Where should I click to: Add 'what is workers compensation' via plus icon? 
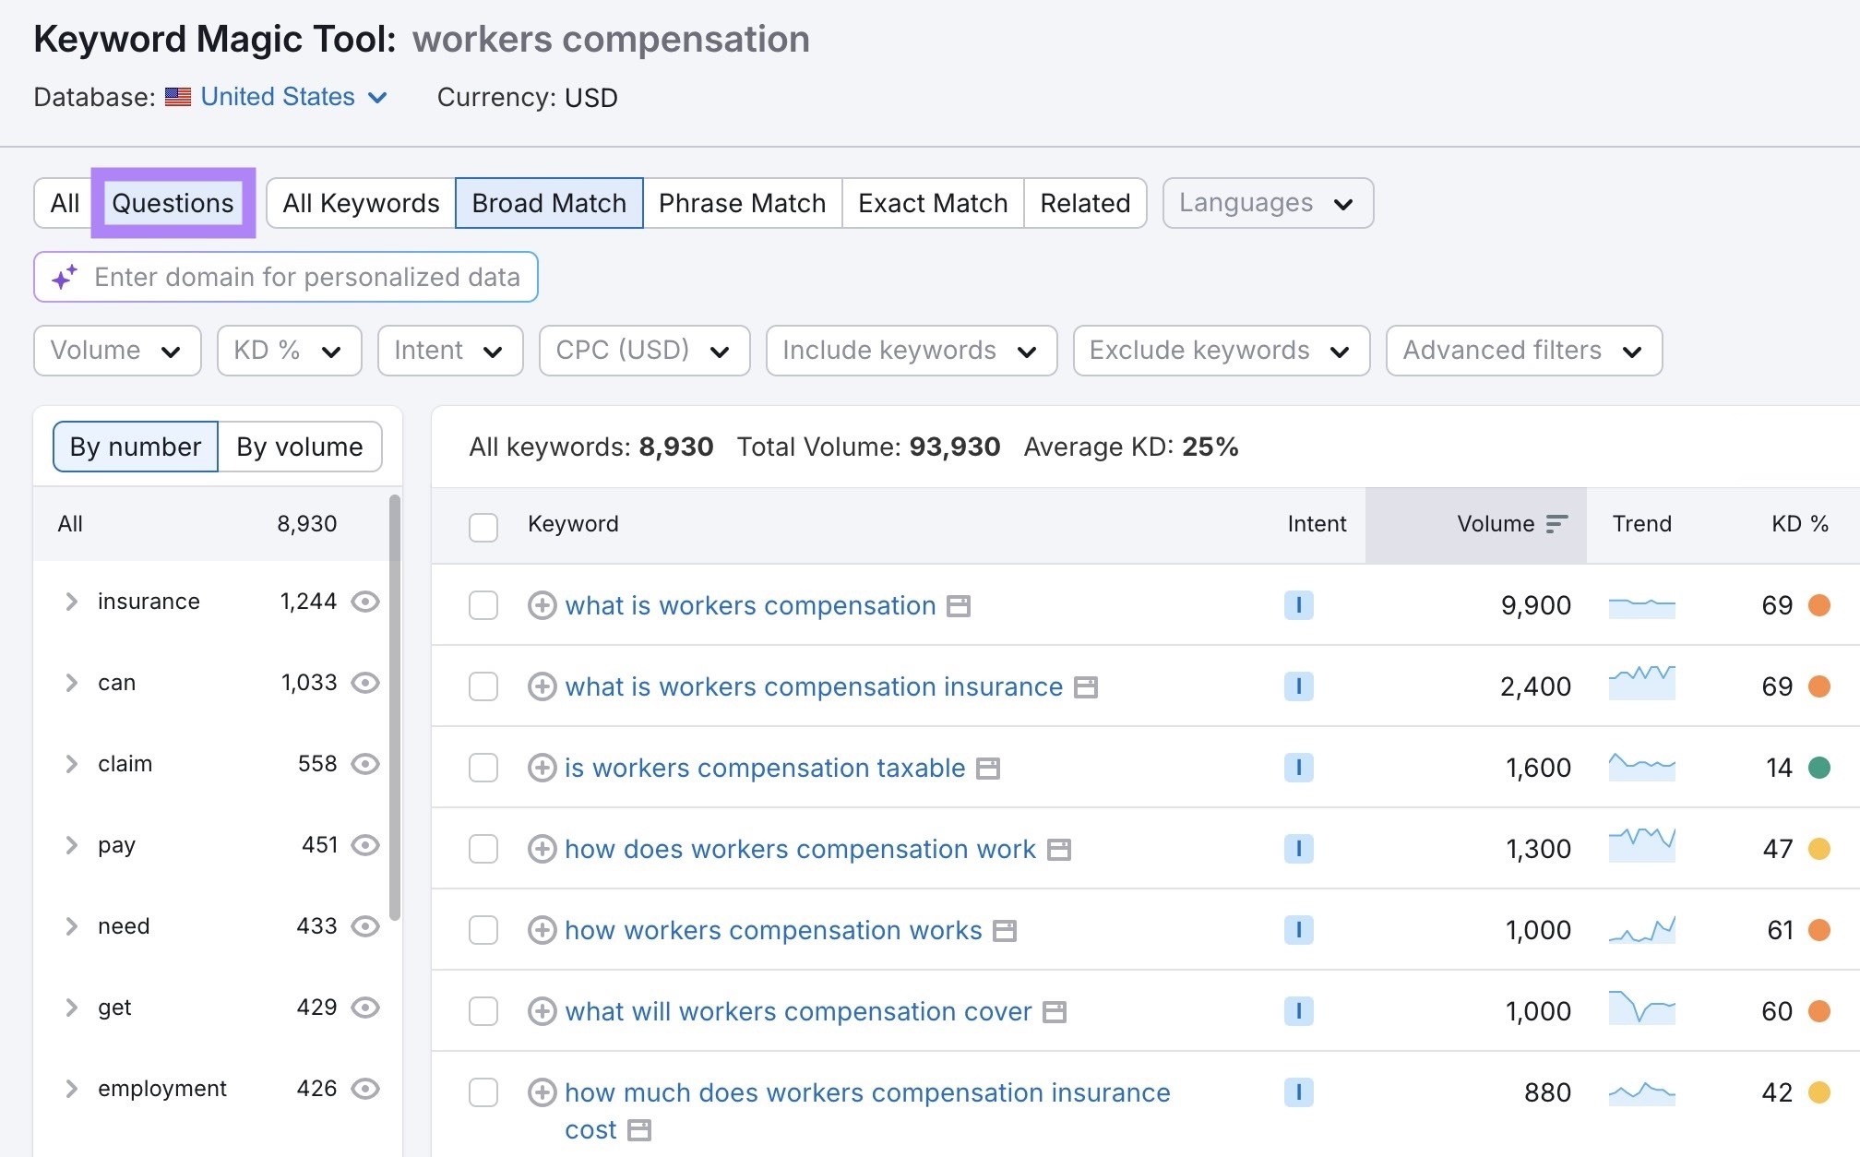(542, 605)
